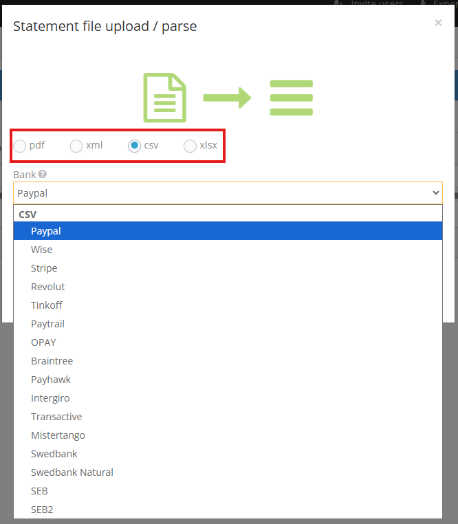458x524 pixels.
Task: Close the Statement file upload dialog
Action: (x=438, y=23)
